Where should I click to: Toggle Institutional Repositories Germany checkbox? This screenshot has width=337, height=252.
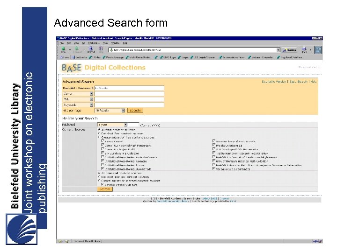click(x=103, y=161)
